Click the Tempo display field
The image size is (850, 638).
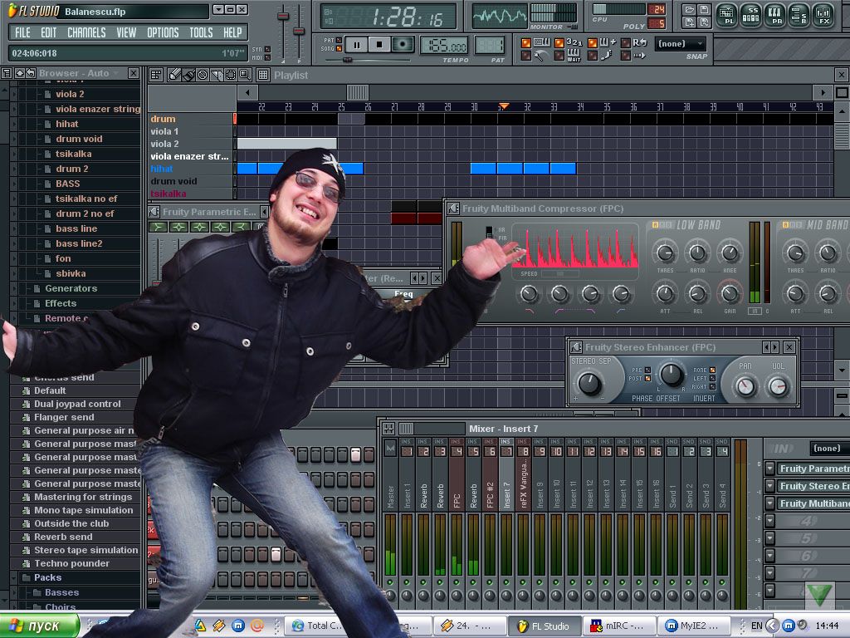443,46
